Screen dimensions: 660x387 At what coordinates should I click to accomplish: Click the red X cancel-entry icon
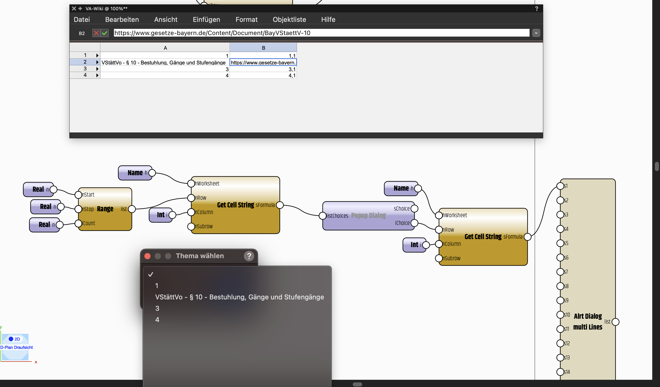coord(96,33)
